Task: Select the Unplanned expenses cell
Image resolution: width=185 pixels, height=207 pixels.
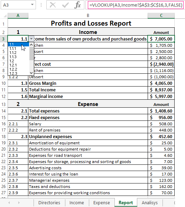Action: 88,136
